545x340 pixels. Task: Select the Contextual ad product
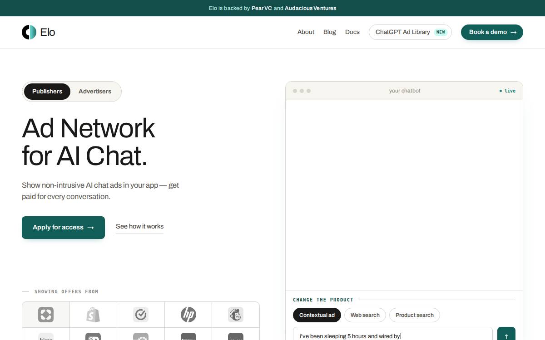317,315
